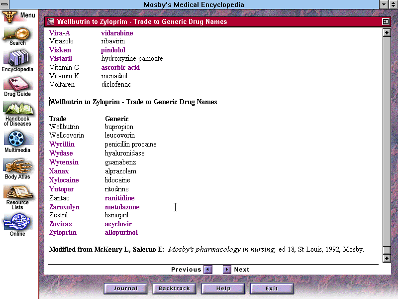Click the Help button
The width and height of the screenshot is (398, 299).
[x=223, y=289]
